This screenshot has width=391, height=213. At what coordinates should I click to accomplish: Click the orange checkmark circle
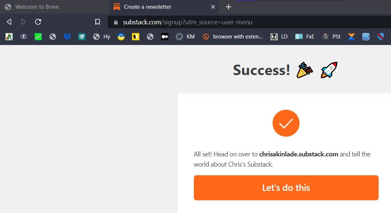[286, 123]
